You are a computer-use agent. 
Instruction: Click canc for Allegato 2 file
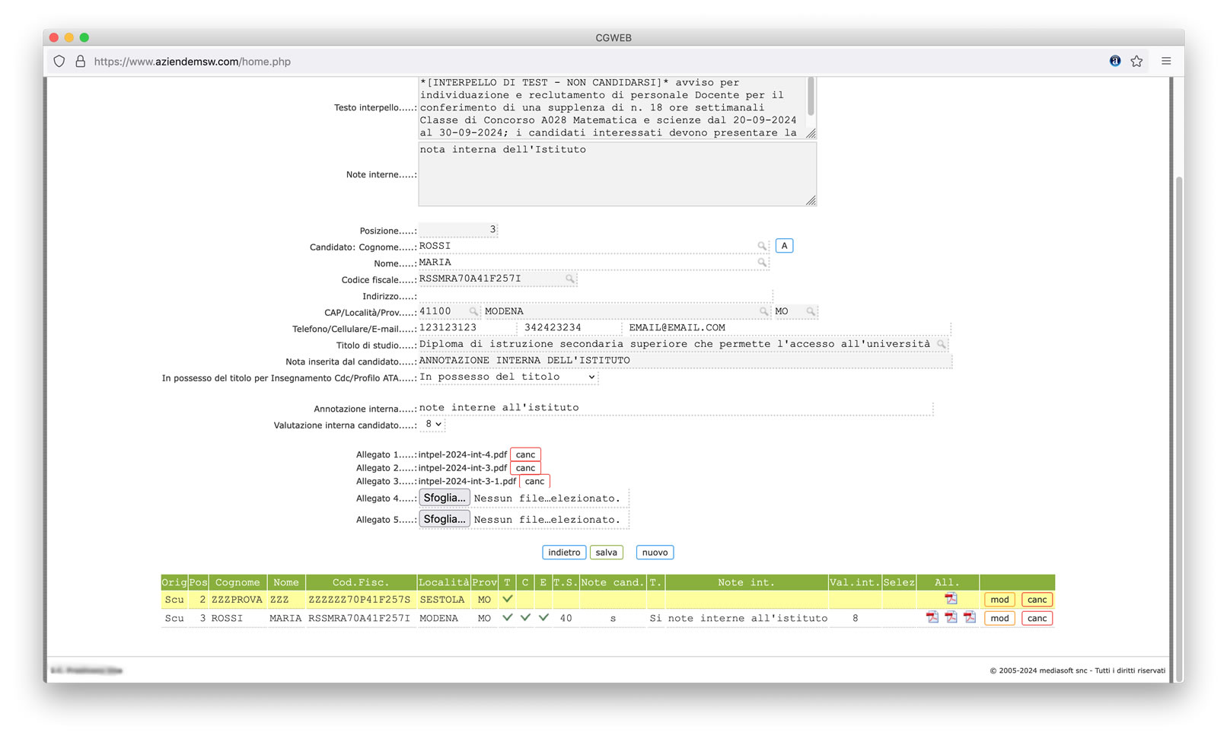pos(525,468)
